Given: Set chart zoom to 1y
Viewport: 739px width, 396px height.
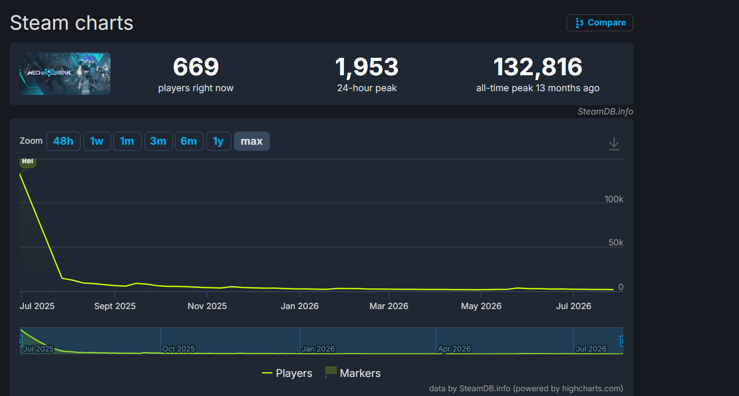Looking at the screenshot, I should coord(218,141).
